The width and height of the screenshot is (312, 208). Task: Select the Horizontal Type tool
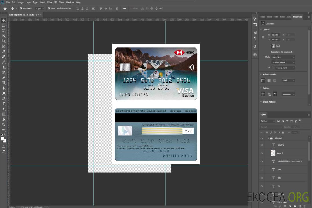3,104
